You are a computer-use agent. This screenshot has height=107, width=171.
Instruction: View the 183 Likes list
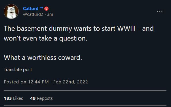(14, 98)
